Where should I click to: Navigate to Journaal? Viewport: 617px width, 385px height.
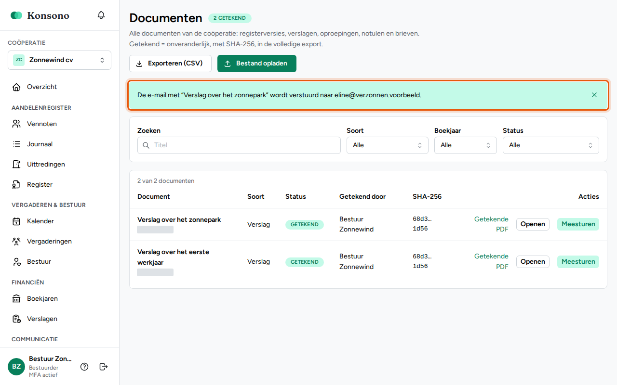(x=59, y=144)
